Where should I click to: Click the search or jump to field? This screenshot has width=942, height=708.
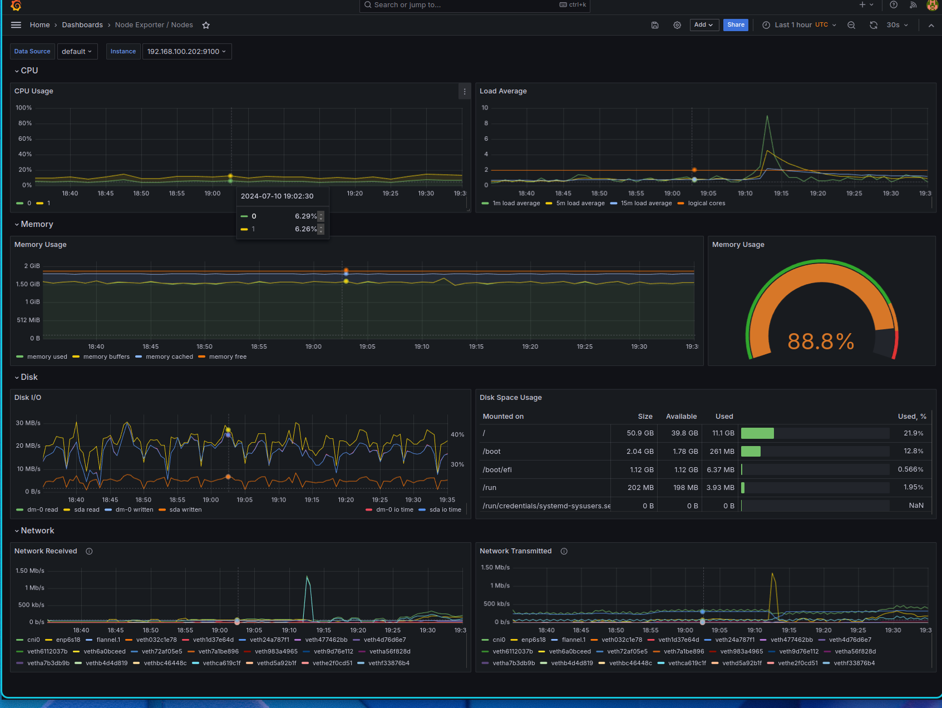coord(475,5)
